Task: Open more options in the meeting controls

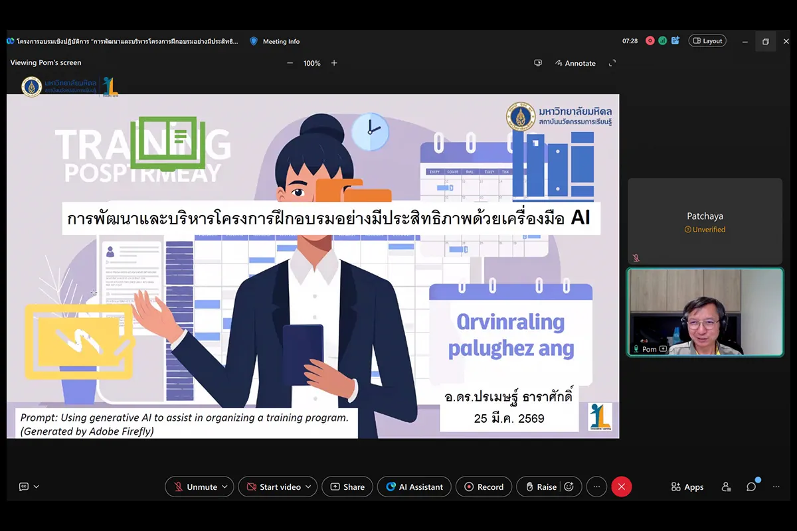Action: 596,487
